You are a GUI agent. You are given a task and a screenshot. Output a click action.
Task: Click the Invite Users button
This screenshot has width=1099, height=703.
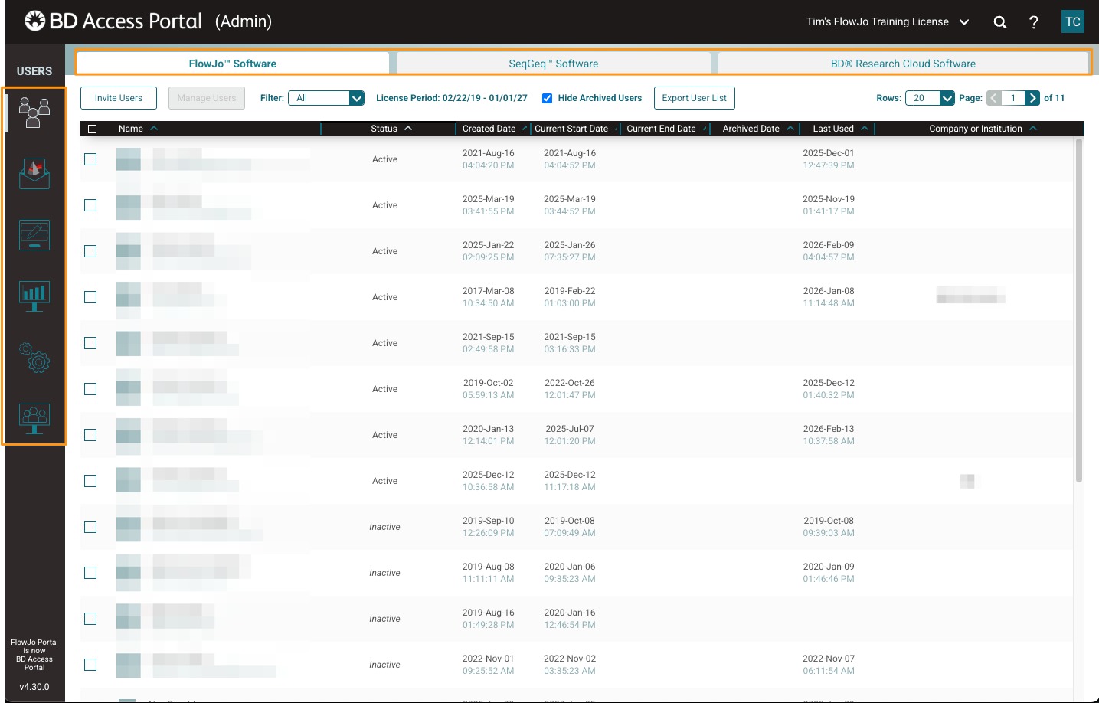(x=119, y=98)
